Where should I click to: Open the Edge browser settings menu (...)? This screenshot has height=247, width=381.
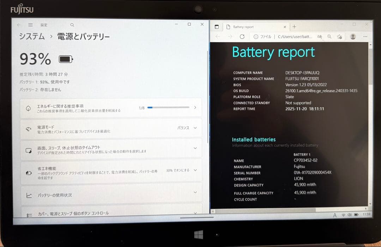pyautogui.click(x=365, y=37)
